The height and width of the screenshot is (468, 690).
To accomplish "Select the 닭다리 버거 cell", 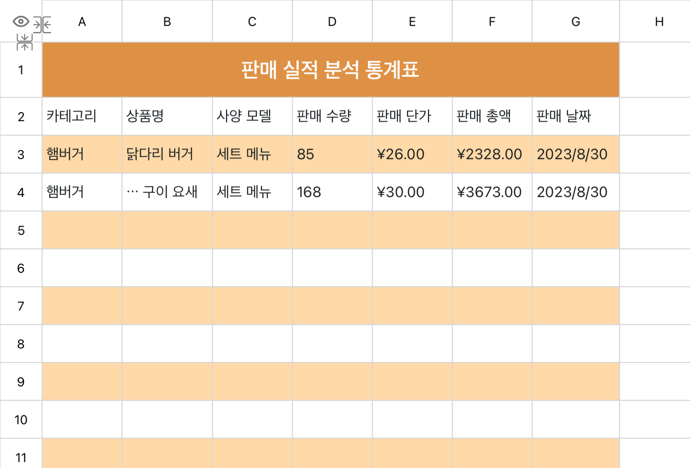I will [167, 154].
